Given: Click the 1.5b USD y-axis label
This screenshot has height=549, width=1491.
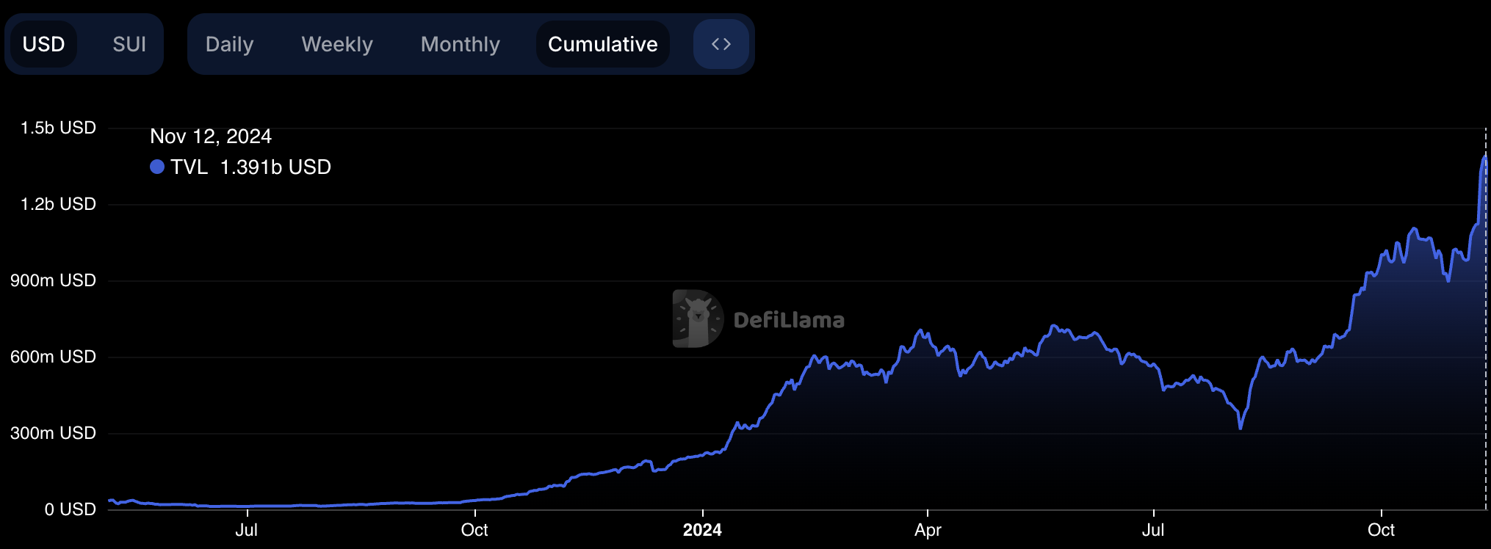Looking at the screenshot, I should (58, 128).
